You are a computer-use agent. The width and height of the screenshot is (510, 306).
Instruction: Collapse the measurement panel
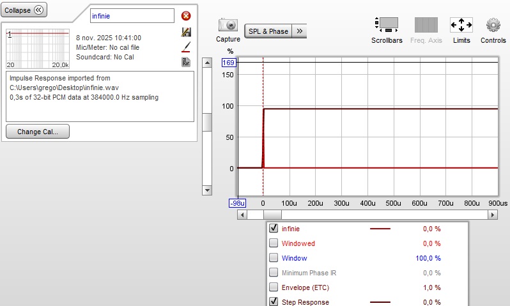[x=24, y=10]
